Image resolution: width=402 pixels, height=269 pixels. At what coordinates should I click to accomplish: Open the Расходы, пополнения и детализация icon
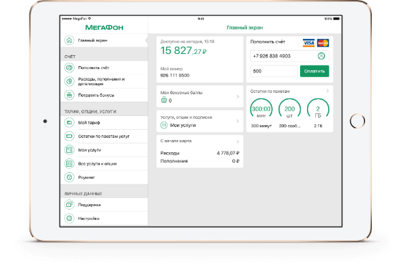click(x=69, y=81)
